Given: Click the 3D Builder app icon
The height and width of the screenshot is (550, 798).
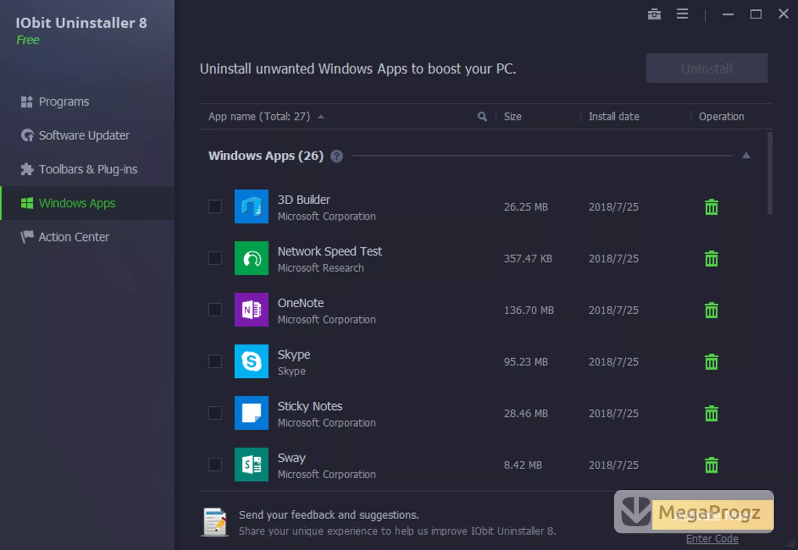Looking at the screenshot, I should (x=251, y=206).
